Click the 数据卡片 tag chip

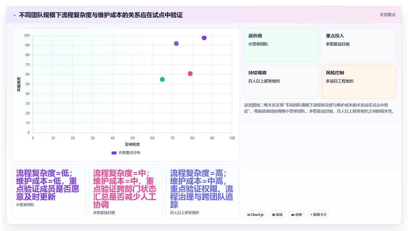319,215
